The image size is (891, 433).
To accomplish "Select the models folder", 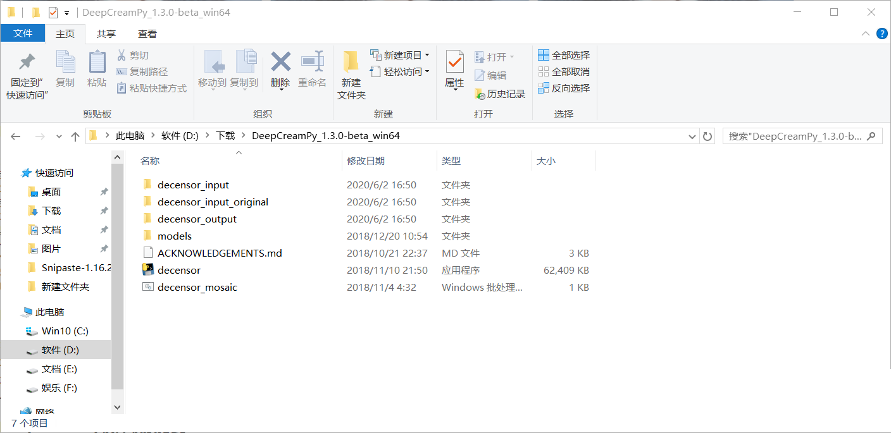I will pos(175,236).
